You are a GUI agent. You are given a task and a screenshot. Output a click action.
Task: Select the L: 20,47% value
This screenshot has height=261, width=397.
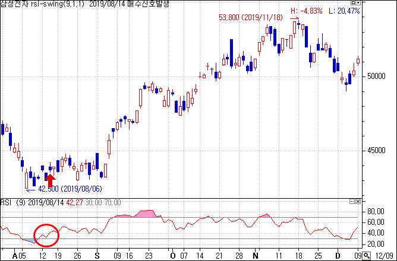(344, 11)
